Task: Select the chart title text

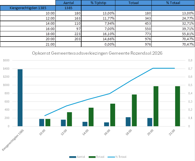Action: 97,53
